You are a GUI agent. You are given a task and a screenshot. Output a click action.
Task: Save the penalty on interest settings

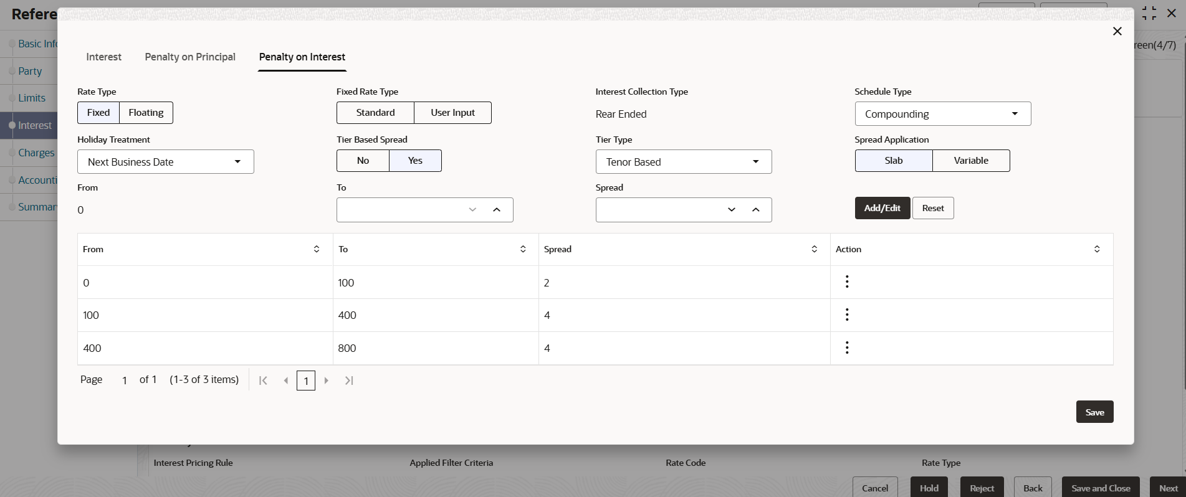pyautogui.click(x=1094, y=412)
